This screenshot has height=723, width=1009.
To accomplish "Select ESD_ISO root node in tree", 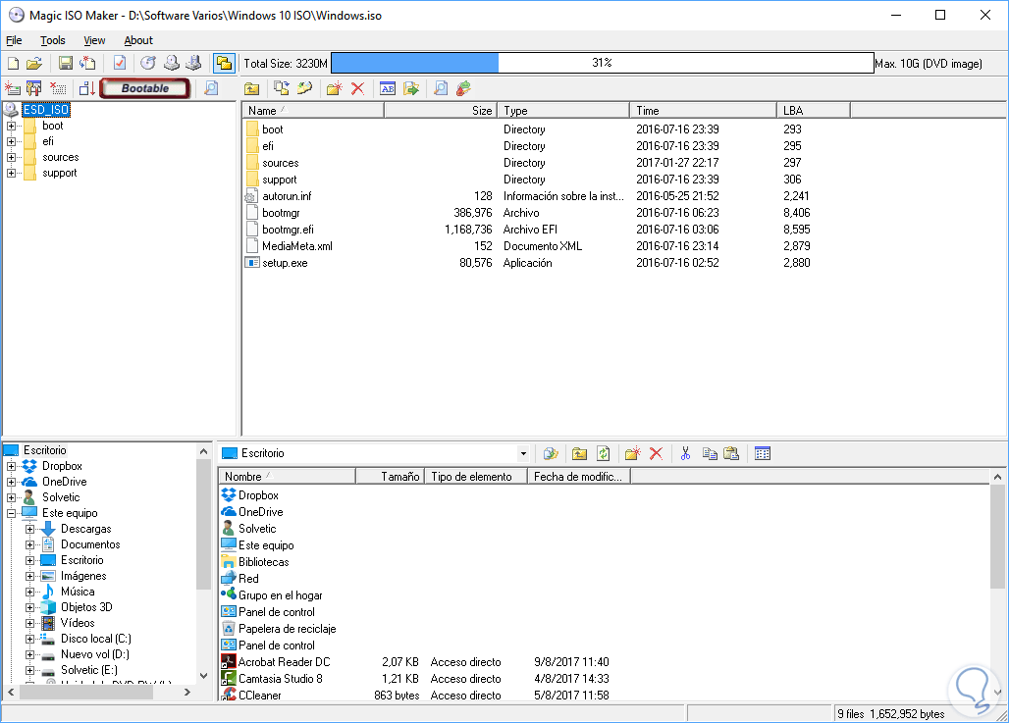I will pos(46,110).
